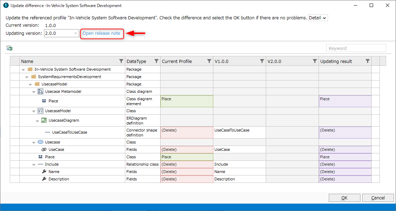Click the UsecaseModel package folder icon
Screen dimensions: 396x211
tap(37, 84)
